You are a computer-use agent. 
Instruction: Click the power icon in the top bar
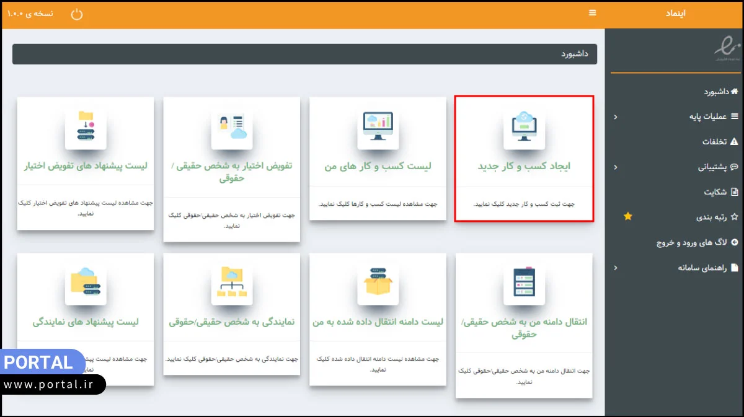click(76, 12)
